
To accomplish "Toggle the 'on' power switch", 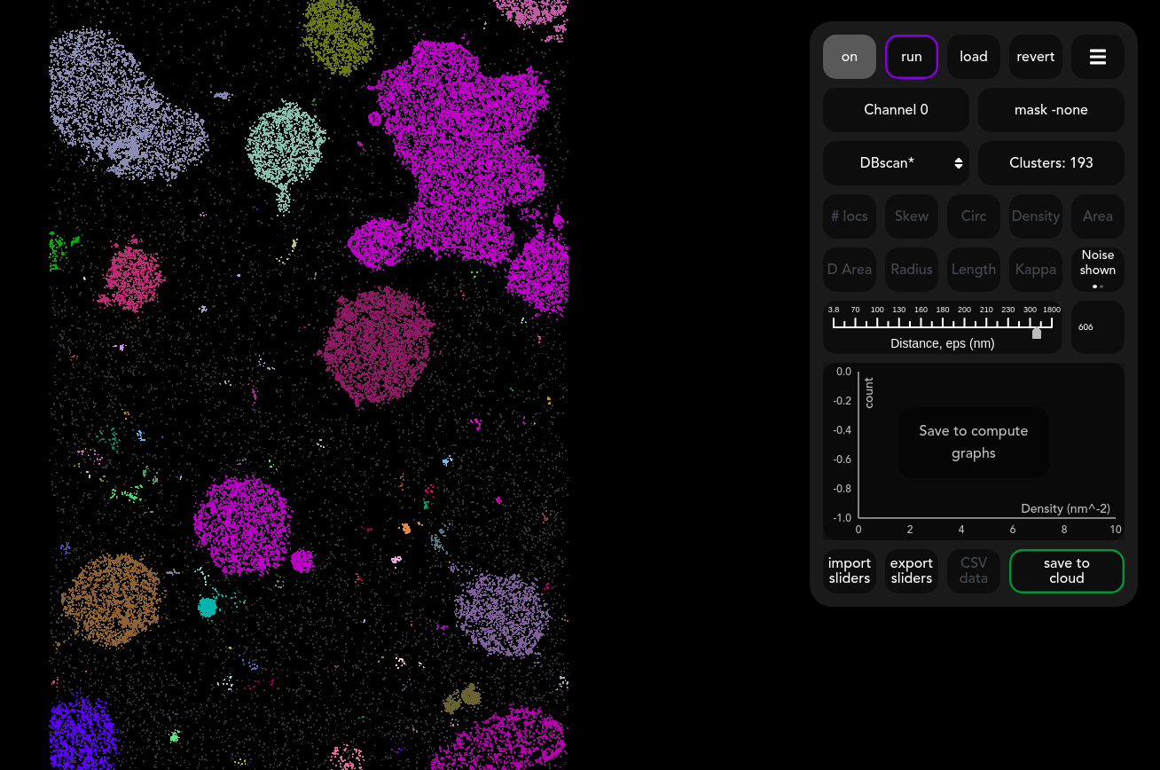I will pos(849,57).
